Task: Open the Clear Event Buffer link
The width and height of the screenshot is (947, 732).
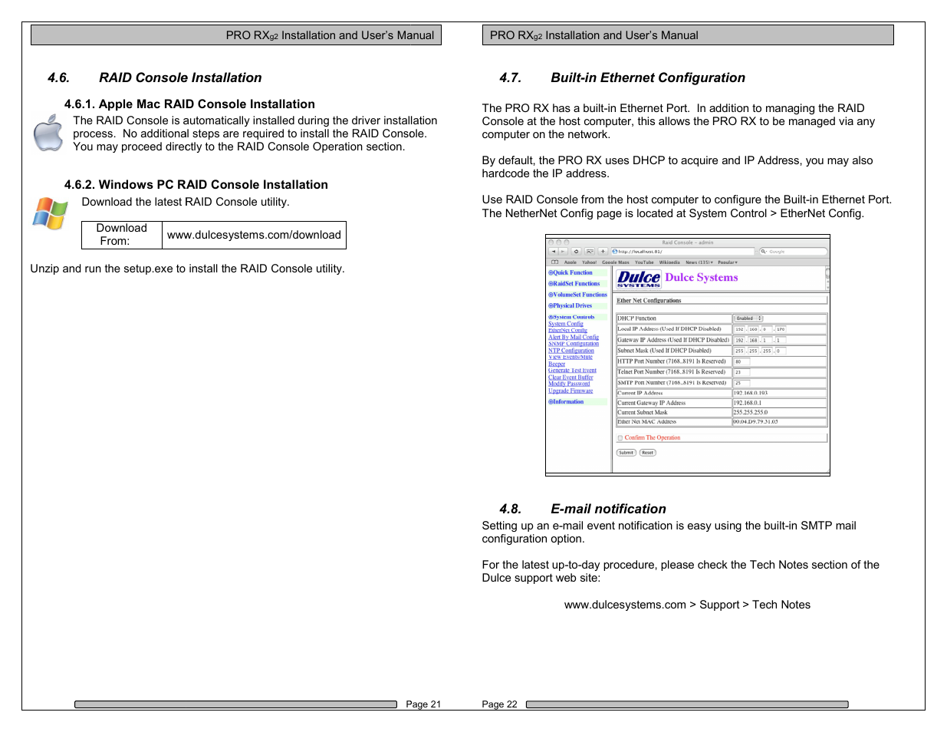Action: click(x=571, y=378)
